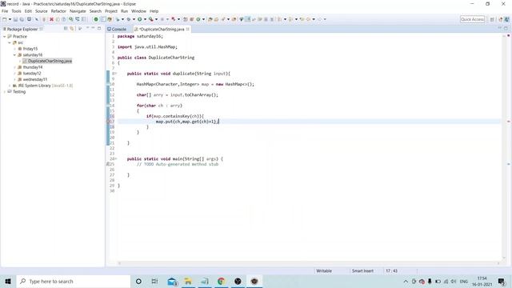Open Google Chrome from the taskbar
This screenshot has width=512, height=288.
[x=221, y=281]
